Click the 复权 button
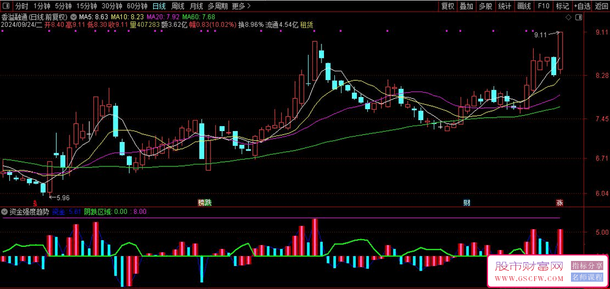The image size is (610, 289). (x=447, y=6)
